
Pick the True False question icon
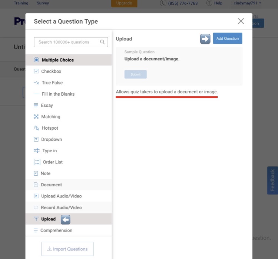[36, 83]
